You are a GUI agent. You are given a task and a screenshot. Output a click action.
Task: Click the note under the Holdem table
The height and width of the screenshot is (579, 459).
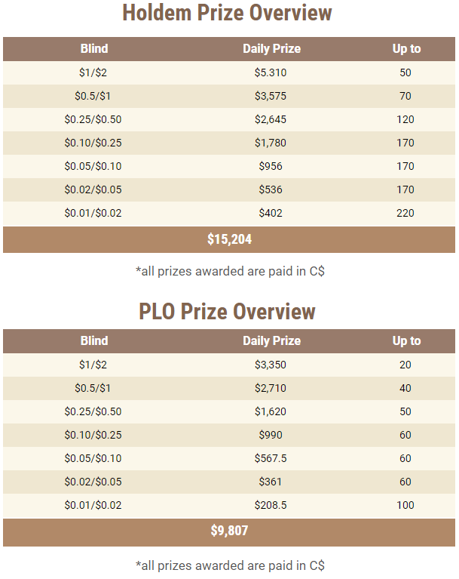tap(230, 272)
